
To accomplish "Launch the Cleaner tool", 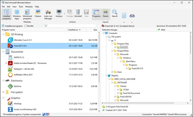I will (38, 13).
